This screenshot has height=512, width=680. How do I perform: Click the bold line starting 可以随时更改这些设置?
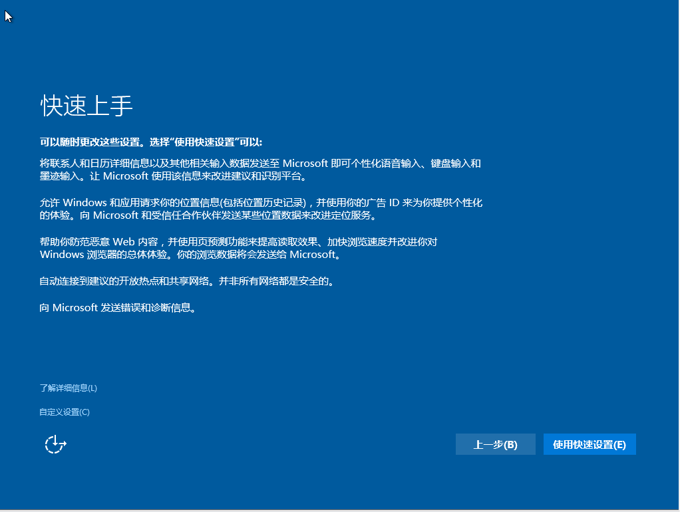pos(151,142)
